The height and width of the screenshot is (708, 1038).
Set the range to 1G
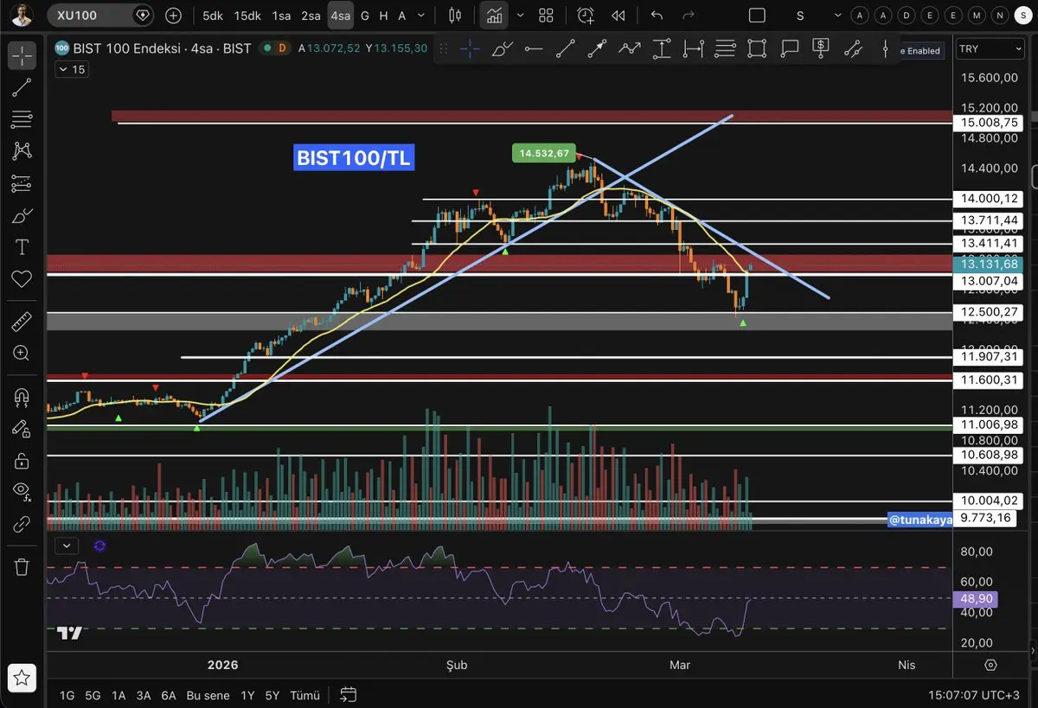pyautogui.click(x=67, y=695)
